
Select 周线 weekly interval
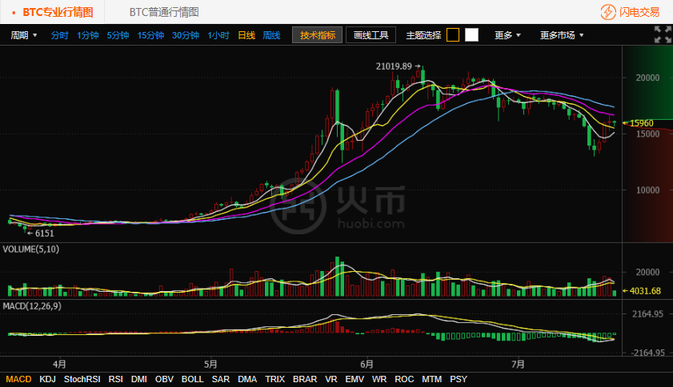(x=271, y=35)
